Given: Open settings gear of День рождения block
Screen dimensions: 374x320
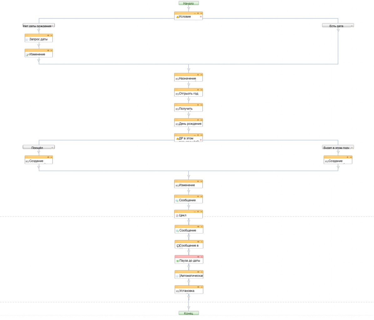Looking at the screenshot, I should [198, 120].
